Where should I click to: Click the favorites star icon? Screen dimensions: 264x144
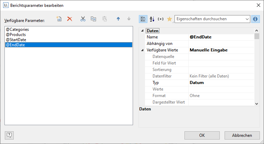click(169, 19)
